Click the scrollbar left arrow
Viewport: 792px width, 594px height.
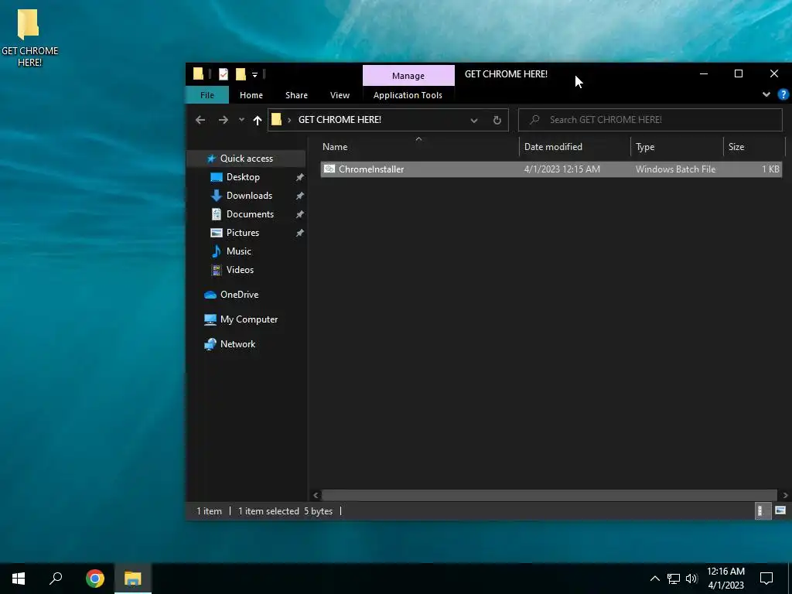[316, 496]
